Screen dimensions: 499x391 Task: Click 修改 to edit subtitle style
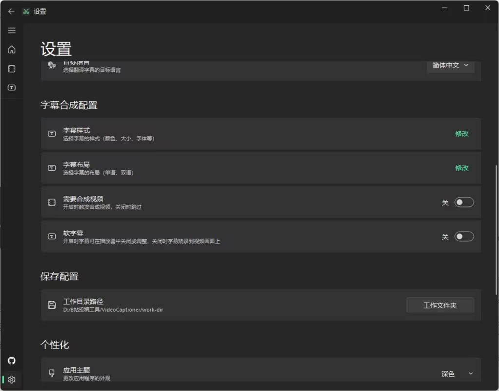(461, 134)
